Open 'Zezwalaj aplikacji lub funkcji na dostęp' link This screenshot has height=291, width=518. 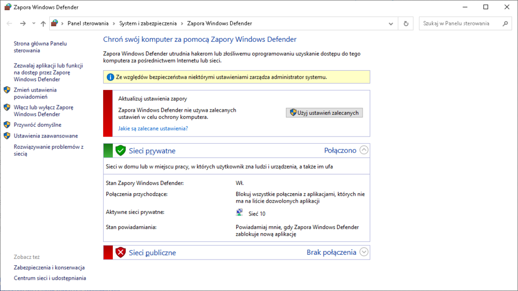(x=48, y=72)
